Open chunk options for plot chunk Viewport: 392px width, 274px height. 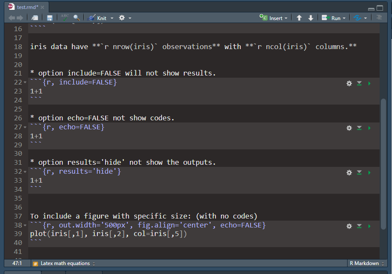(x=349, y=226)
